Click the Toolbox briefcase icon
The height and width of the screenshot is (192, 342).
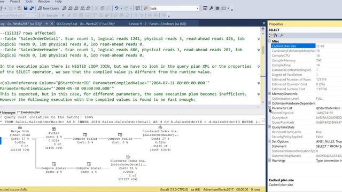pos(217,9)
